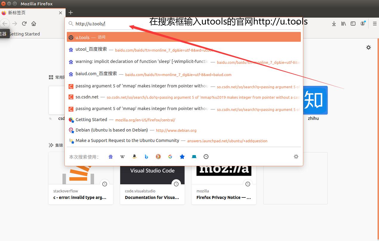The image size is (379, 241).
Task: Open search engine settings gear in dropdown
Action: point(296,156)
